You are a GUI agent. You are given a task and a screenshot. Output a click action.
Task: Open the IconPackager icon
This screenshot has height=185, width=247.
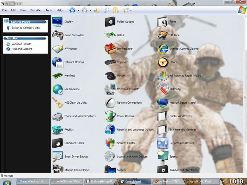click(x=110, y=49)
